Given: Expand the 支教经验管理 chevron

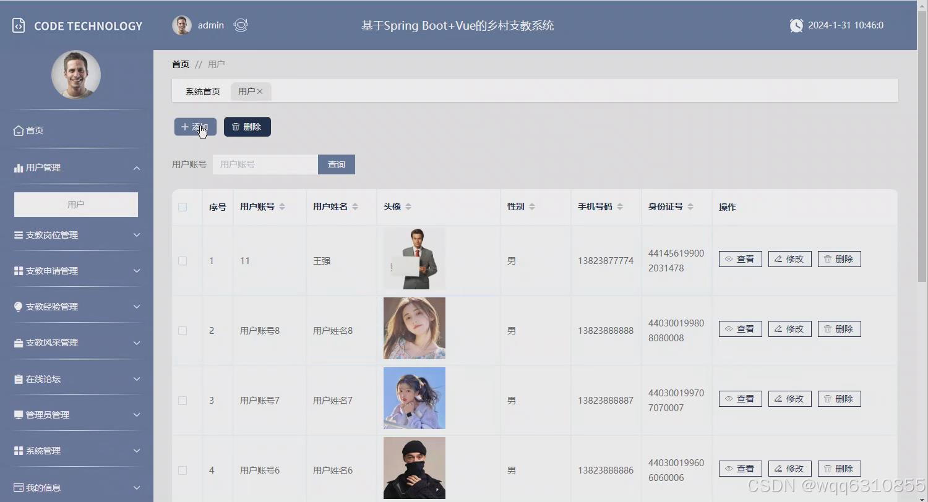Looking at the screenshot, I should click(137, 307).
